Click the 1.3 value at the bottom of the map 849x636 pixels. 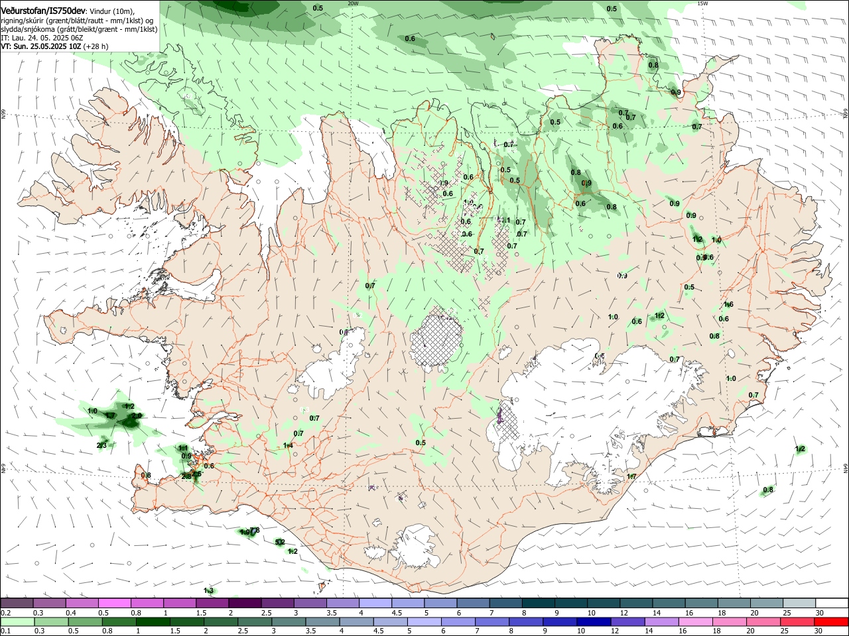208,590
